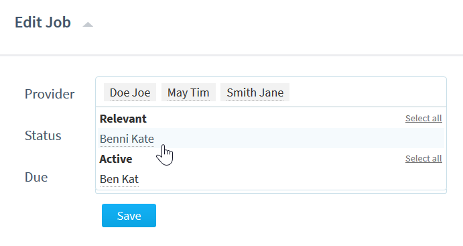This screenshot has width=463, height=246.
Task: Click the Active group header
Action: point(116,159)
